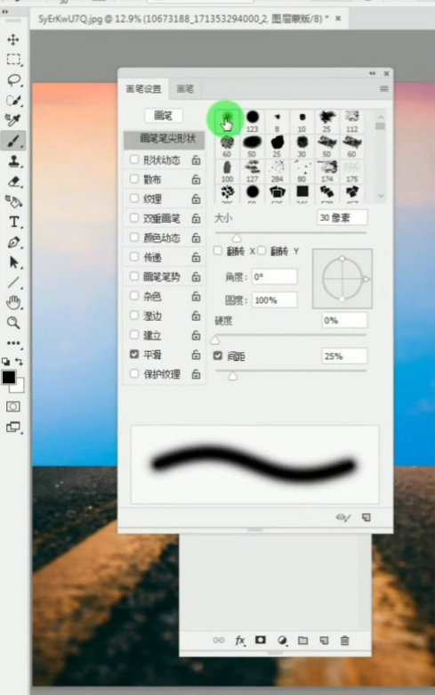This screenshot has width=435, height=695.
Task: Enable 散布 checkbox
Action: 134,178
